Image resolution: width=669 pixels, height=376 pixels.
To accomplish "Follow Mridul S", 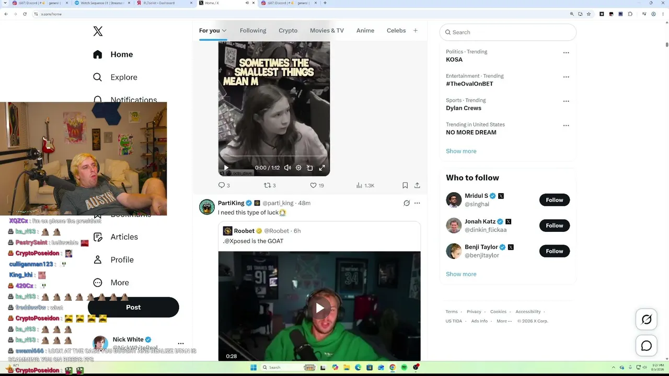I will point(555,200).
